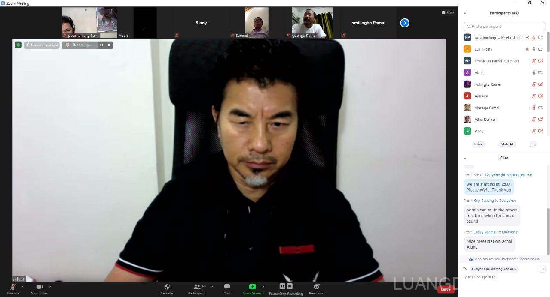Stop the recording using top indicator
The height and width of the screenshot is (297, 550).
click(x=109, y=45)
